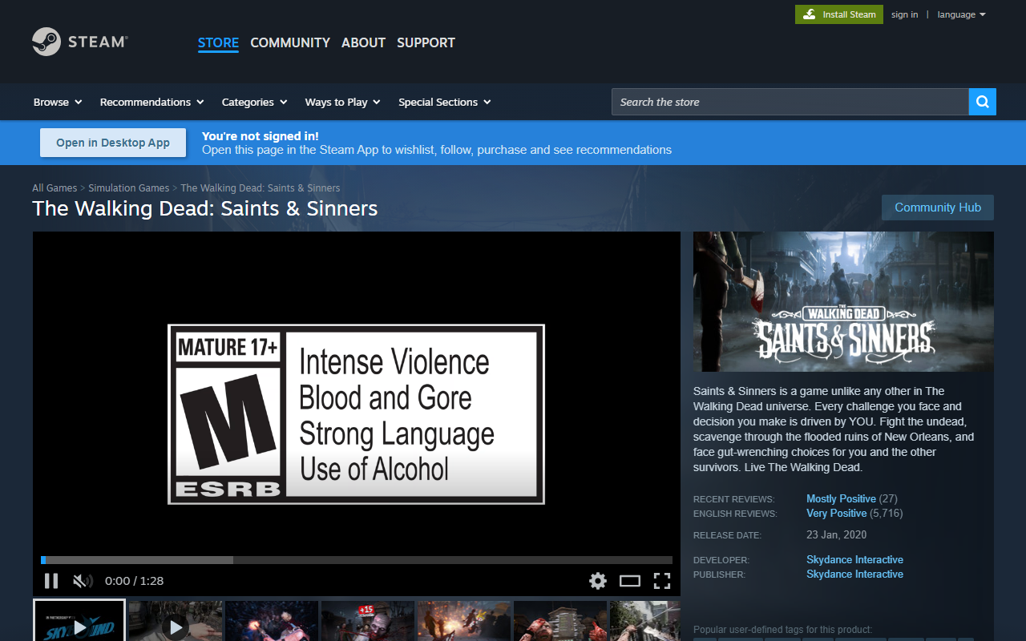1026x641 pixels.
Task: Select the +15 zombie screenshot thumbnail
Action: [x=368, y=621]
